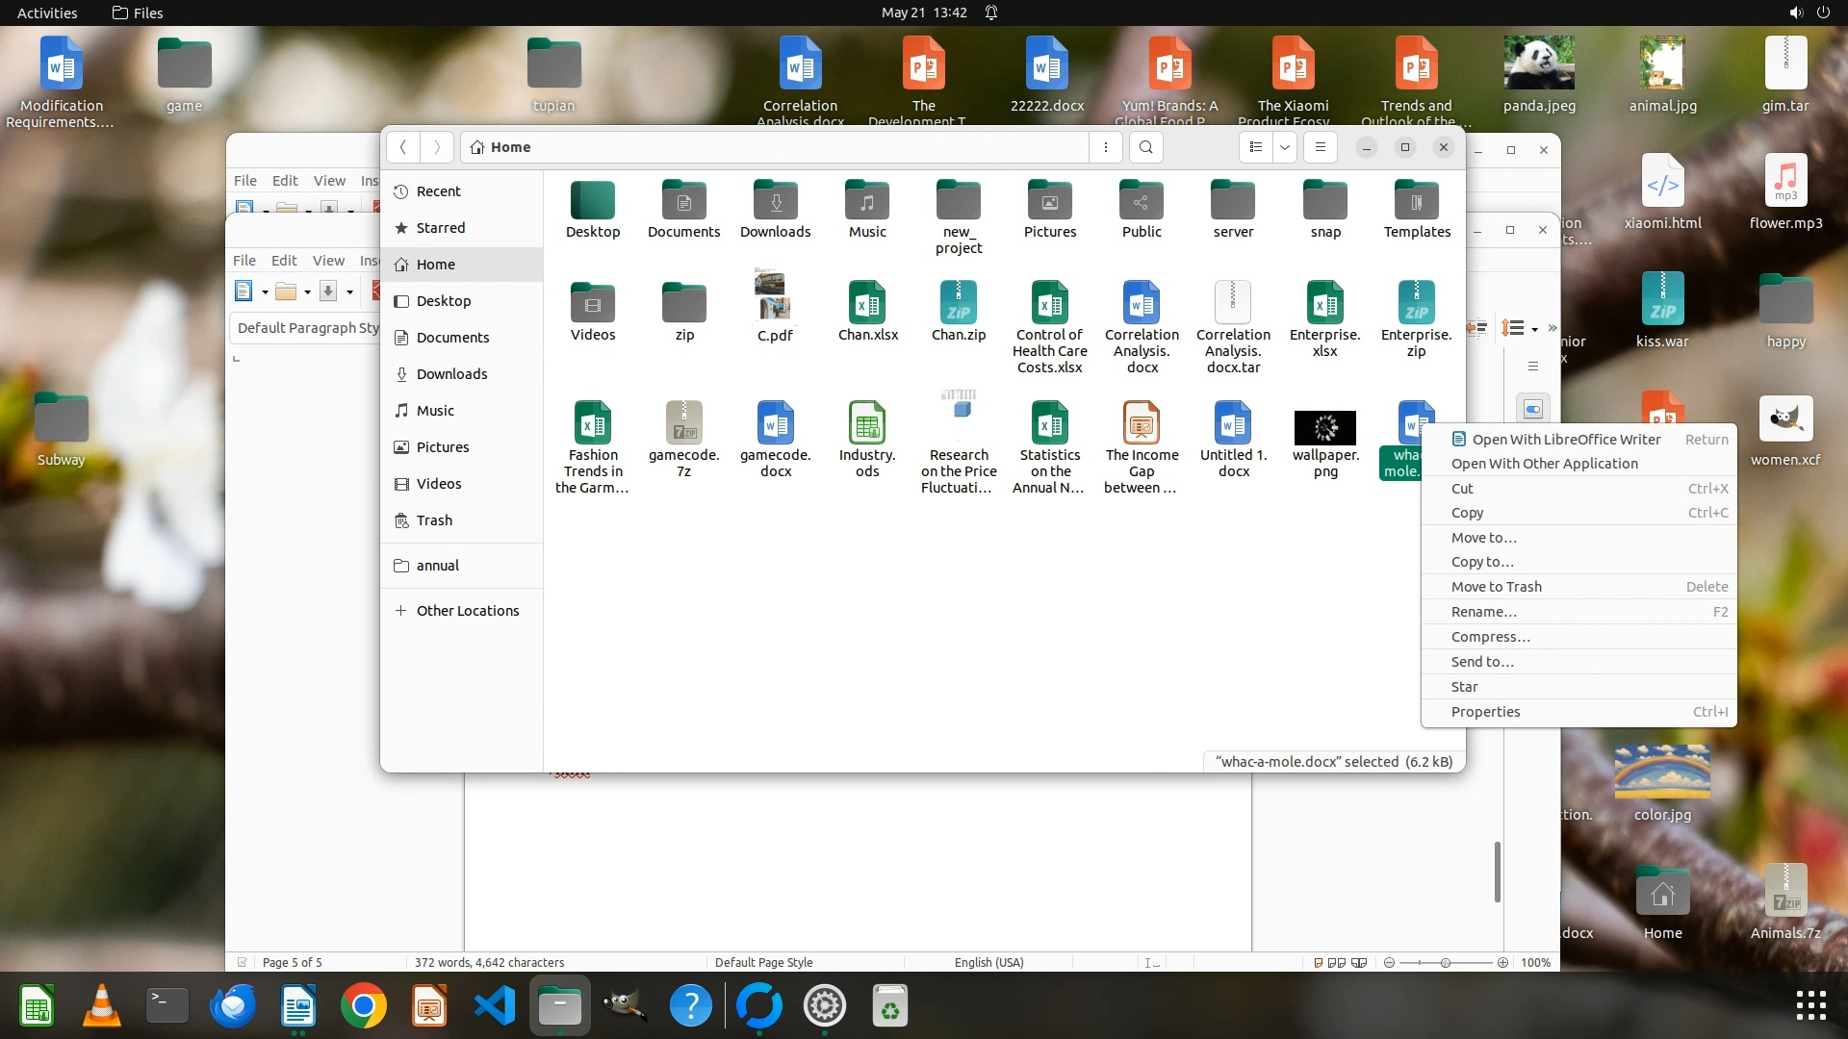This screenshot has height=1039, width=1848.
Task: Launch Visual Studio Code from dock
Action: tap(495, 1006)
